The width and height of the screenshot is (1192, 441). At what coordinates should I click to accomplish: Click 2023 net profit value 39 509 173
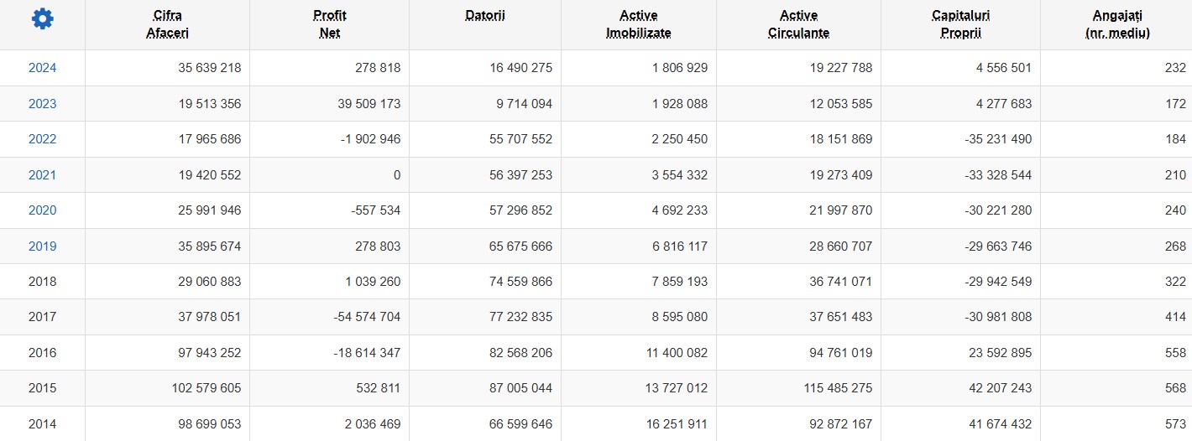pyautogui.click(x=360, y=104)
